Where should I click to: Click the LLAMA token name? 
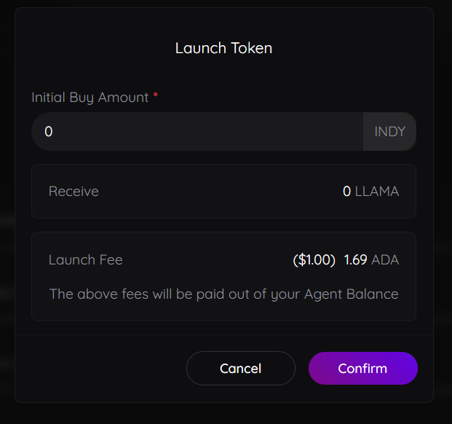[x=376, y=192]
